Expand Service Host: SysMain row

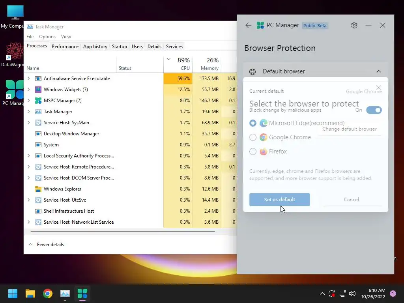coord(28,123)
